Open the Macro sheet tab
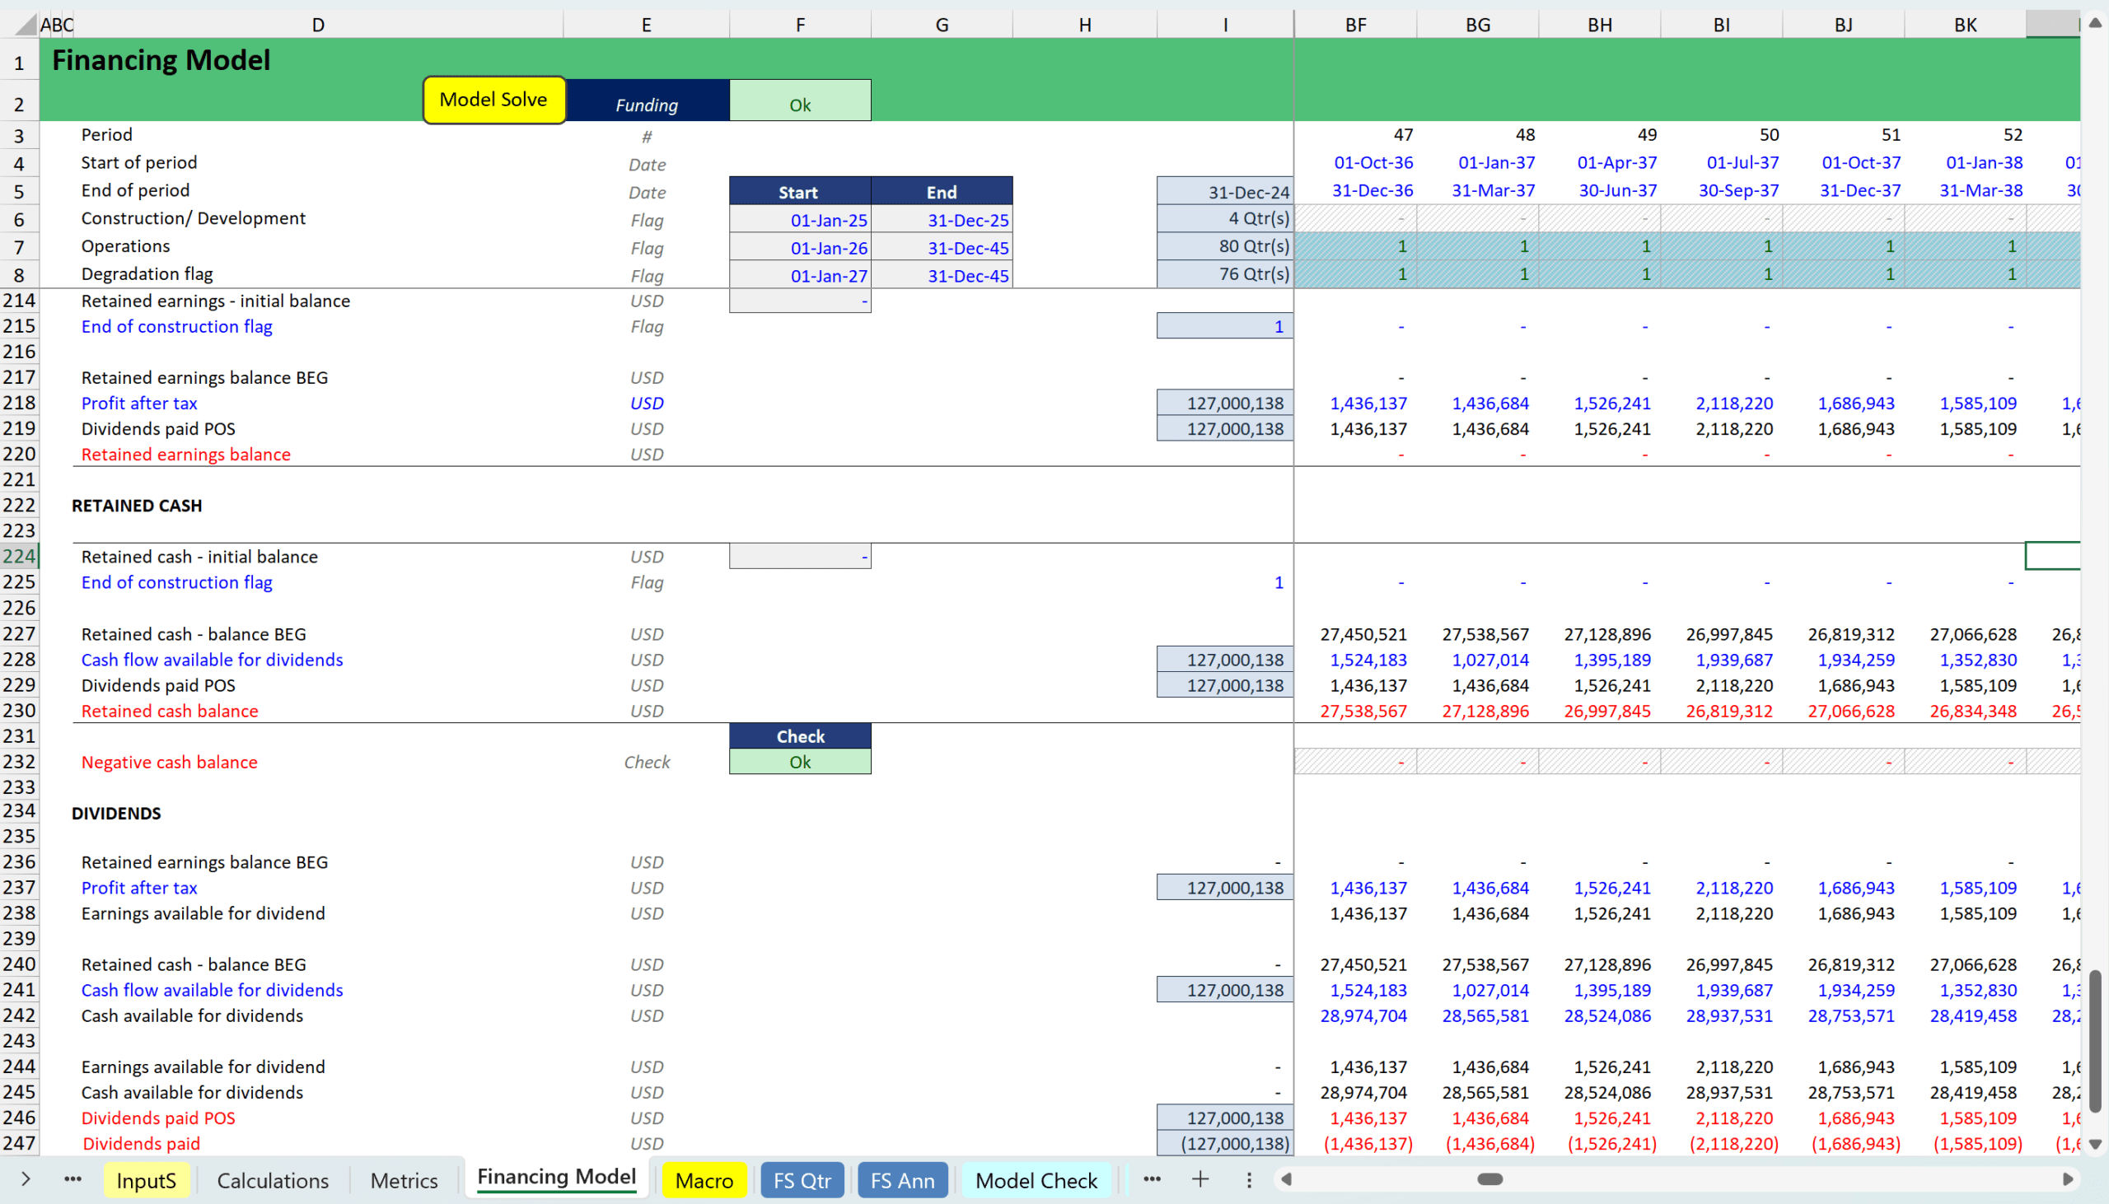The width and height of the screenshot is (2109, 1204). (x=704, y=1180)
